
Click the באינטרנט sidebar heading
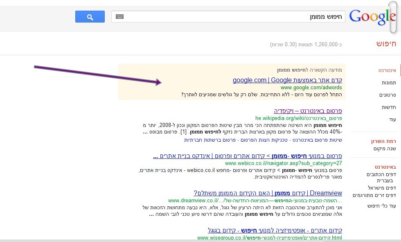[x=385, y=167]
